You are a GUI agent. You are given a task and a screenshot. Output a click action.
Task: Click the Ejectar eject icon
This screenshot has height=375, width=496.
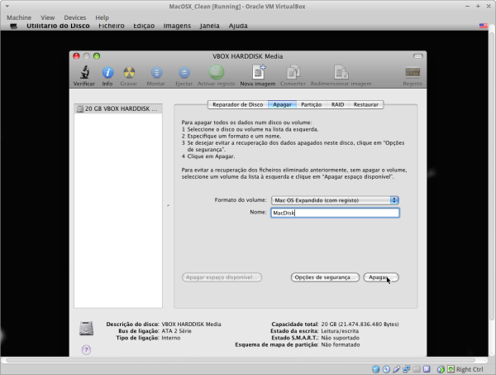(x=184, y=73)
